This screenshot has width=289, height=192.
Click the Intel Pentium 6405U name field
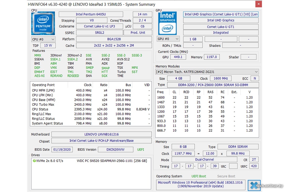coord(91,14)
